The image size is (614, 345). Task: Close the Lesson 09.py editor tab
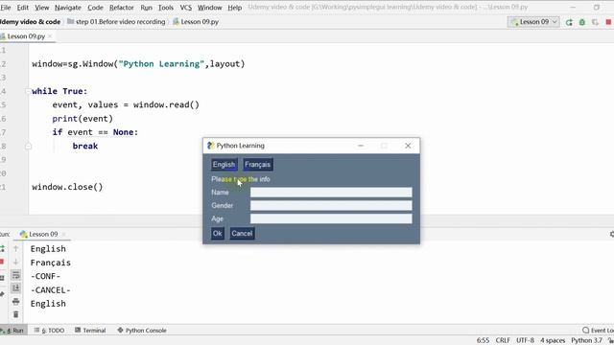(x=50, y=36)
